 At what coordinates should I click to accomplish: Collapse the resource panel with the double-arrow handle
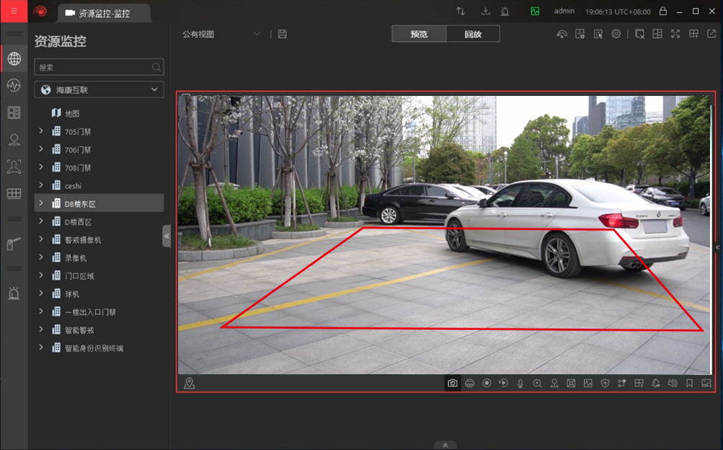(167, 236)
